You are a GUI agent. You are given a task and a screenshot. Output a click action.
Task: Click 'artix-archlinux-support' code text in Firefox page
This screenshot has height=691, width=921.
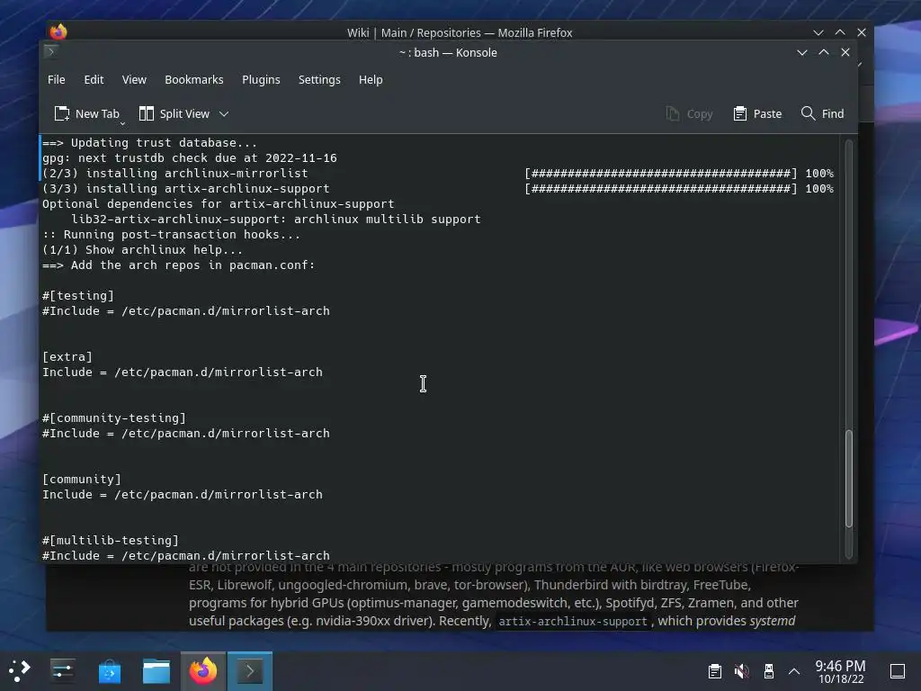tap(573, 622)
